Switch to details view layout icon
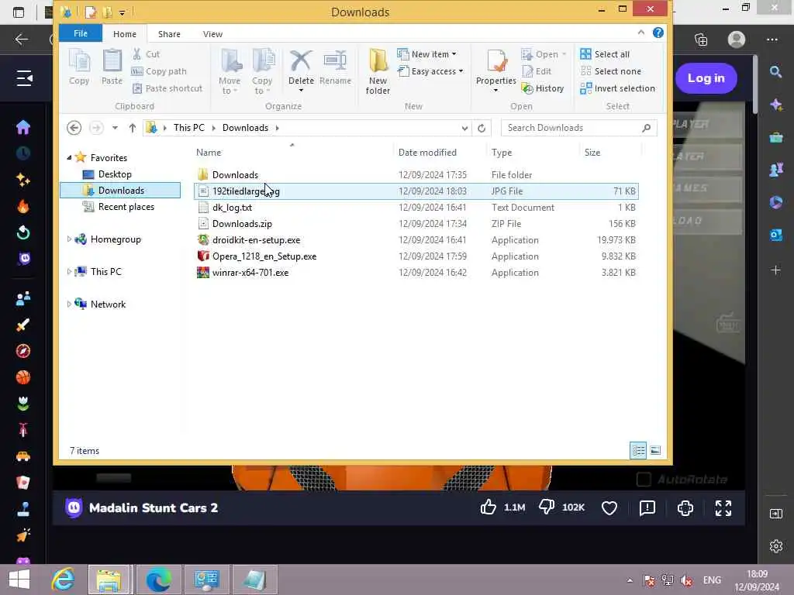 coord(638,450)
